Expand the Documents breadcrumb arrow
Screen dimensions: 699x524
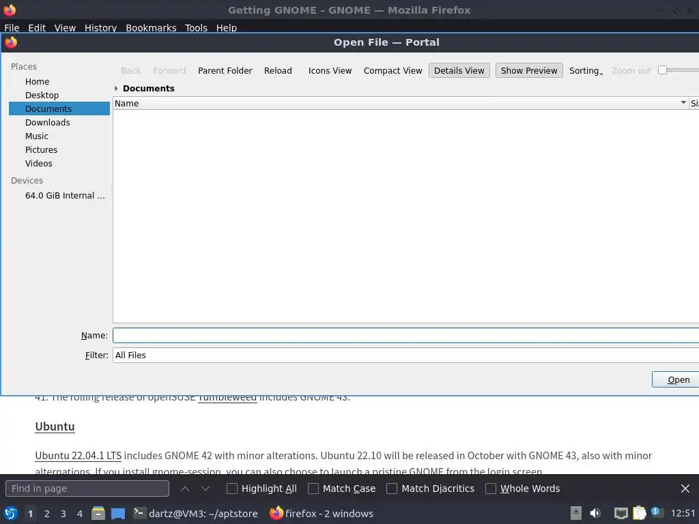coord(116,88)
